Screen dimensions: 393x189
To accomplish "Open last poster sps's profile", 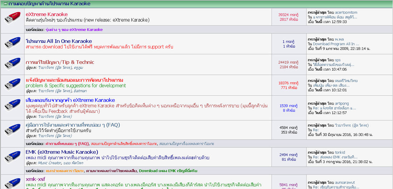I will coord(338,60).
